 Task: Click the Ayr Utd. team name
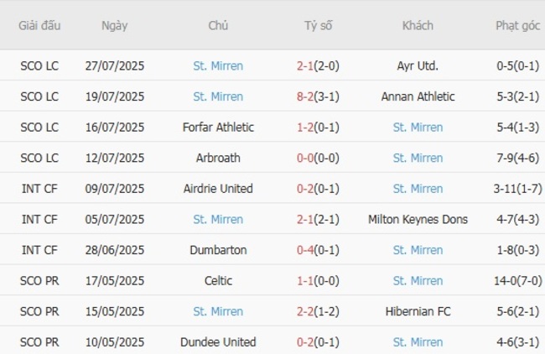point(418,65)
